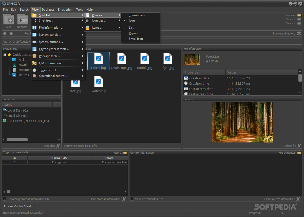Select the Water.jpg file icon
This screenshot has height=217, width=304.
tap(99, 82)
